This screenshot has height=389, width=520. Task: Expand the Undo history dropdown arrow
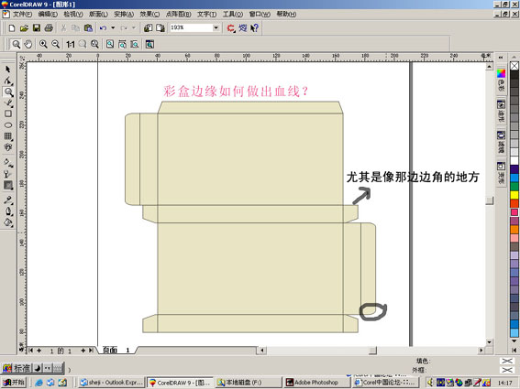113,27
